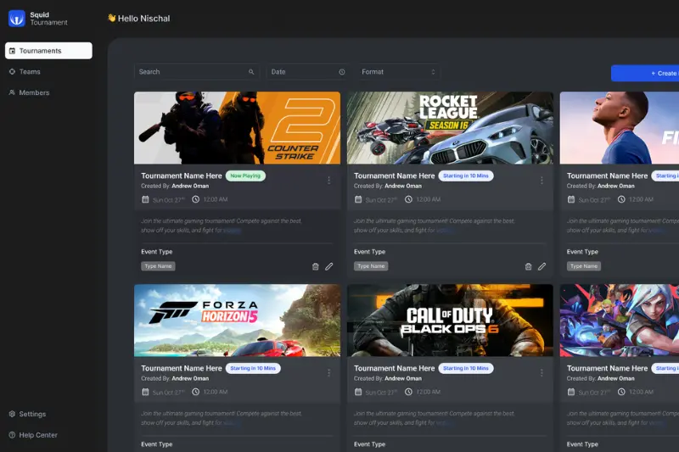Click Starting in 10 Mins badge on Call of Duty card
The image size is (679, 452).
pyautogui.click(x=466, y=369)
